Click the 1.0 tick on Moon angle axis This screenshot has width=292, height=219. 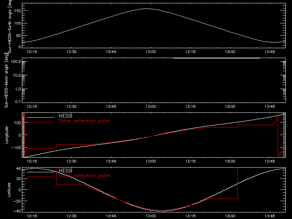click(18, 89)
